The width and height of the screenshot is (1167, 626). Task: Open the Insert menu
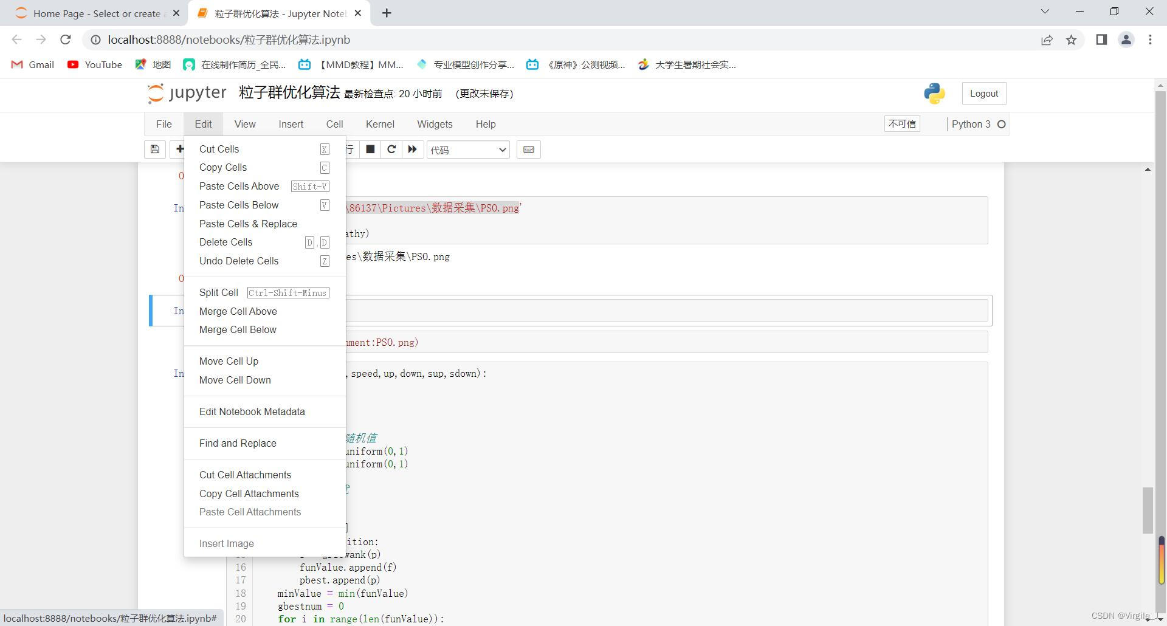(x=291, y=124)
